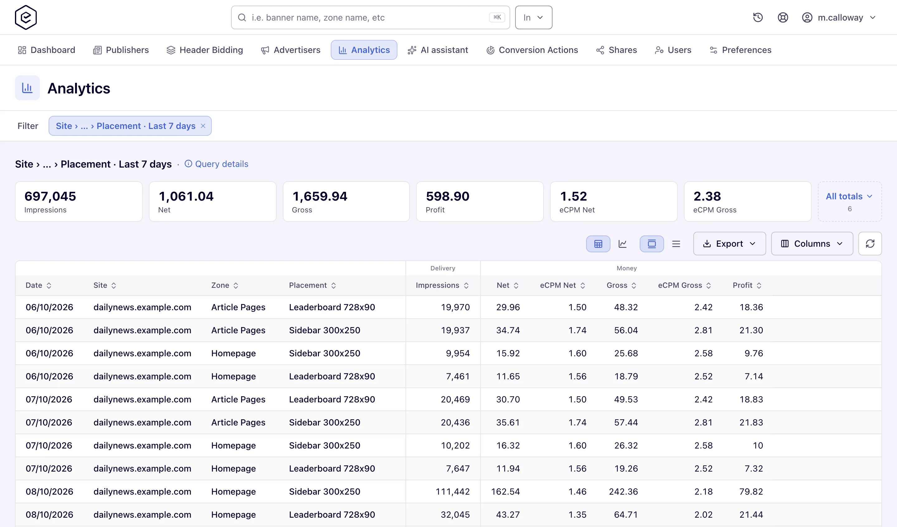This screenshot has width=897, height=527.
Task: Click the hexagon app logo
Action: (x=26, y=17)
